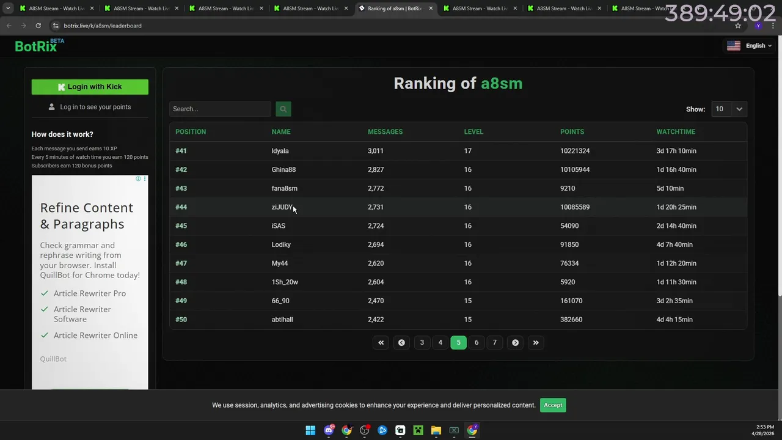The width and height of the screenshot is (782, 440).
Task: Go to the next leaderboard page
Action: coord(515,343)
